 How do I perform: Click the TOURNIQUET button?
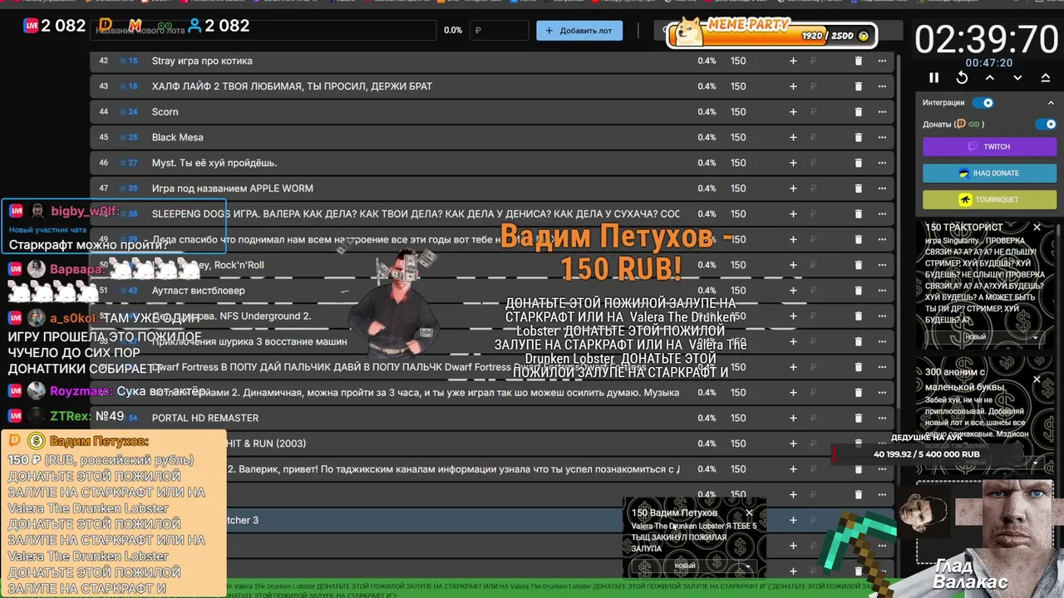click(989, 199)
